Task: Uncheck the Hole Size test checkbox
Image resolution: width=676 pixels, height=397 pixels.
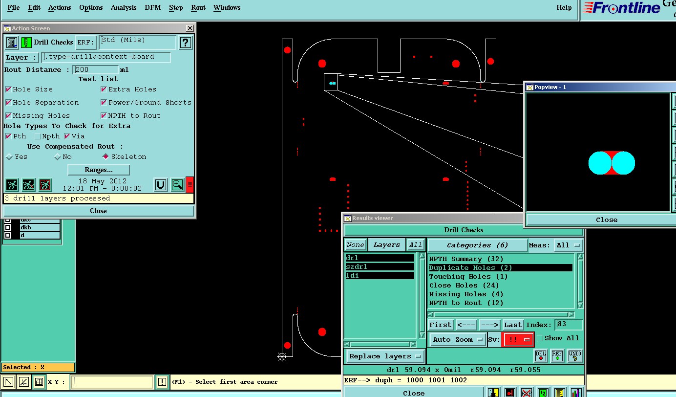Action: pos(8,89)
